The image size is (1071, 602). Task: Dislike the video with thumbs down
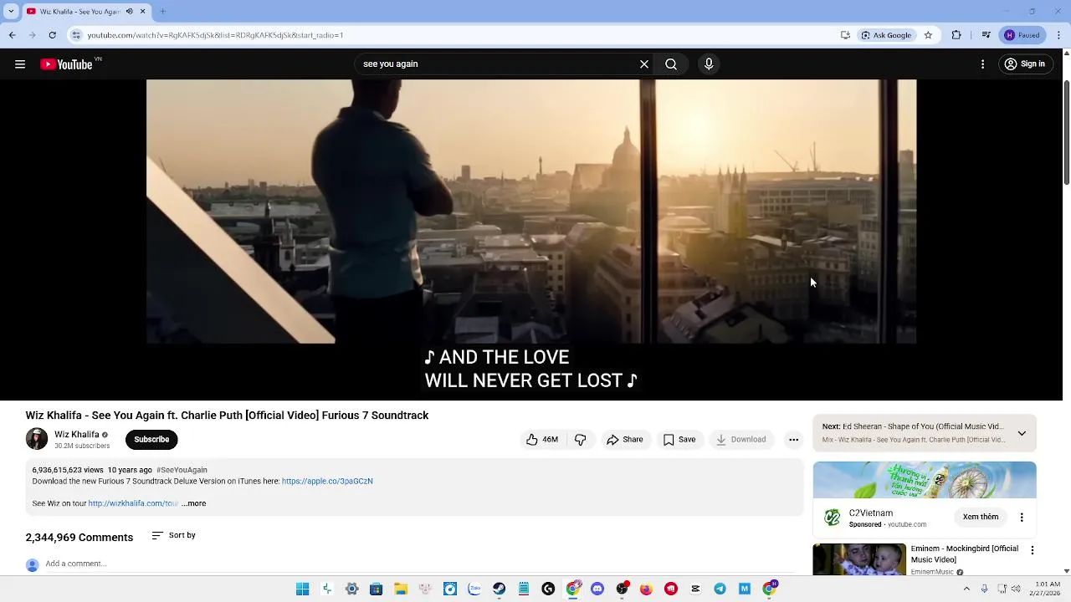(581, 440)
